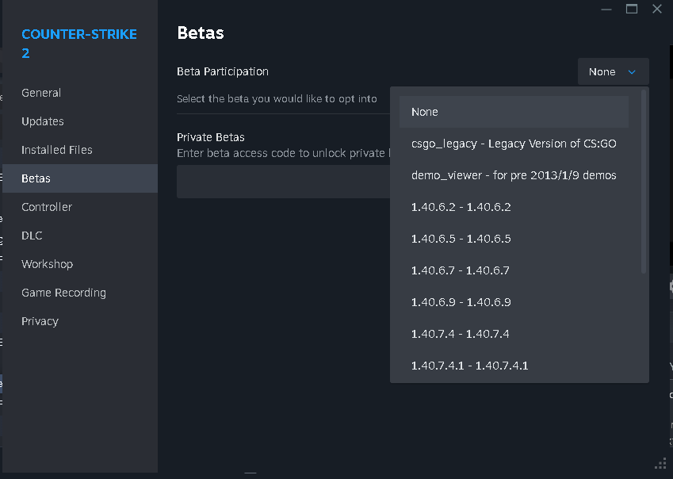Click the private beta access code field

click(x=283, y=182)
